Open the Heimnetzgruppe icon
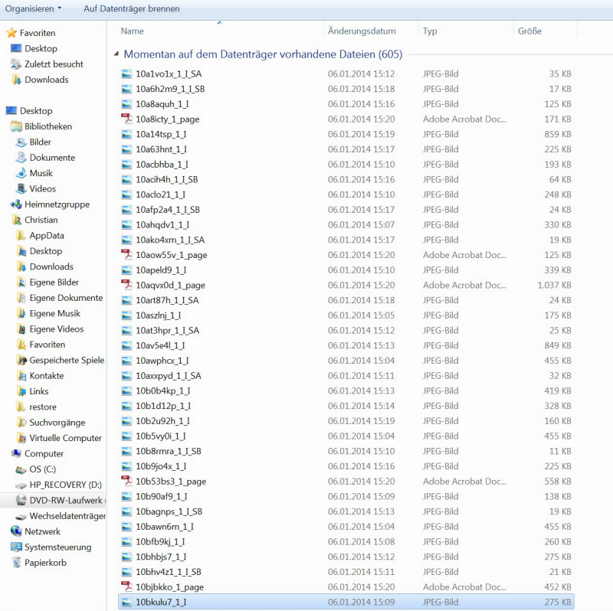The width and height of the screenshot is (613, 611). (x=17, y=204)
